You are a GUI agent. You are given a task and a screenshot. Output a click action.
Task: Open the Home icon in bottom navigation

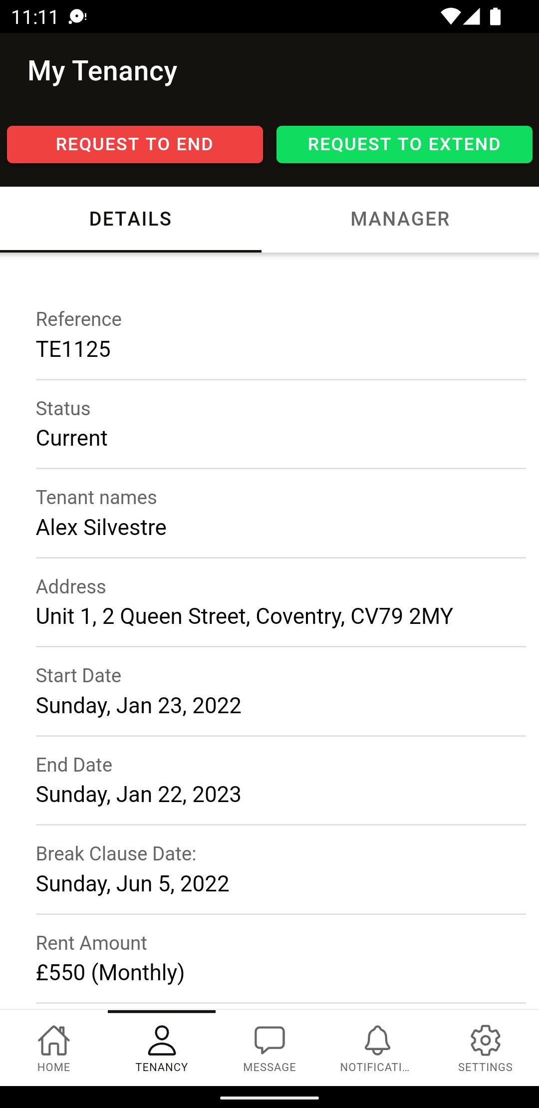(54, 1040)
